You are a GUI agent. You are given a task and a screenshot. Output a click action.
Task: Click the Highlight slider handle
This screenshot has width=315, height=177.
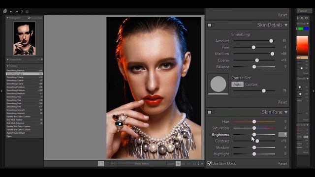(x=254, y=154)
